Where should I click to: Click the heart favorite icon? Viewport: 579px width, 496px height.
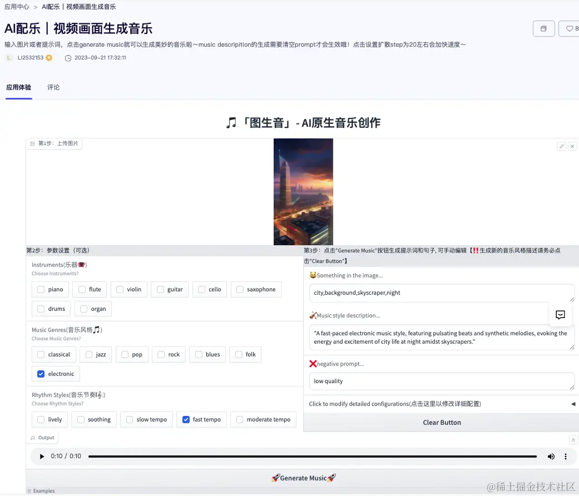(570, 29)
